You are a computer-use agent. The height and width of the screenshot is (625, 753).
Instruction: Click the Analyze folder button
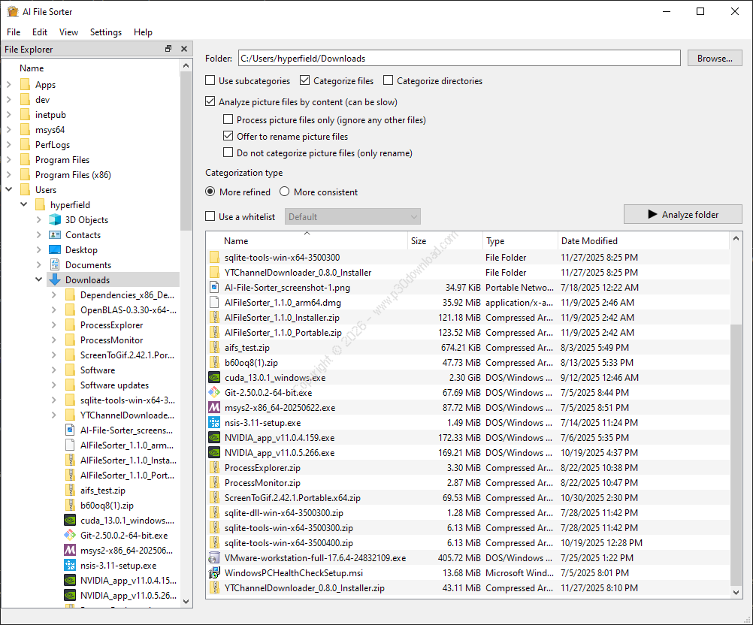(682, 215)
